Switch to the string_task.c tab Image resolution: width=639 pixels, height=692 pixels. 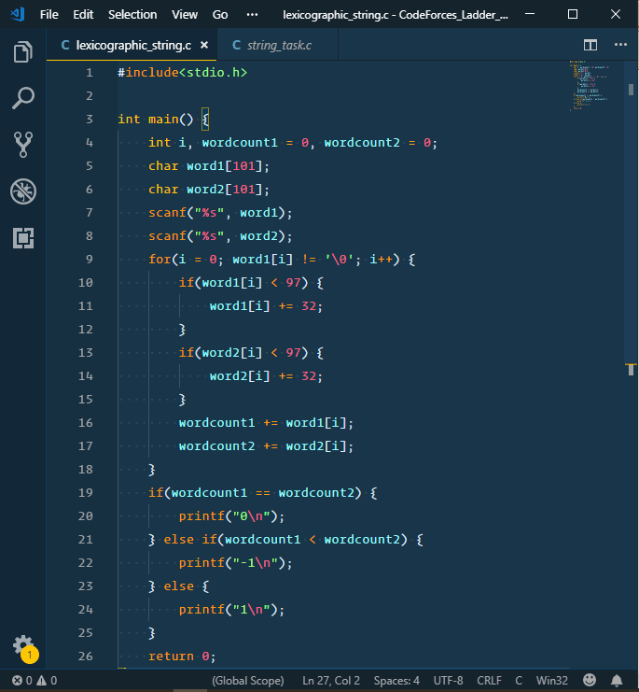tap(271, 45)
